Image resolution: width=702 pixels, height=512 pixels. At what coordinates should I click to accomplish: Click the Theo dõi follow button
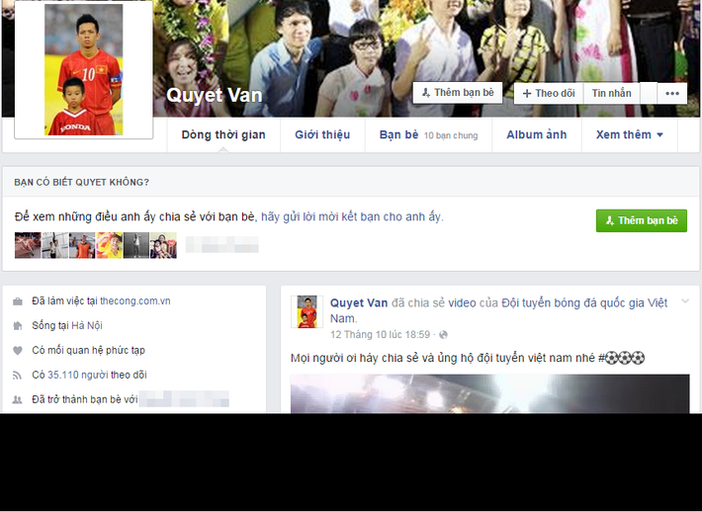[549, 94]
